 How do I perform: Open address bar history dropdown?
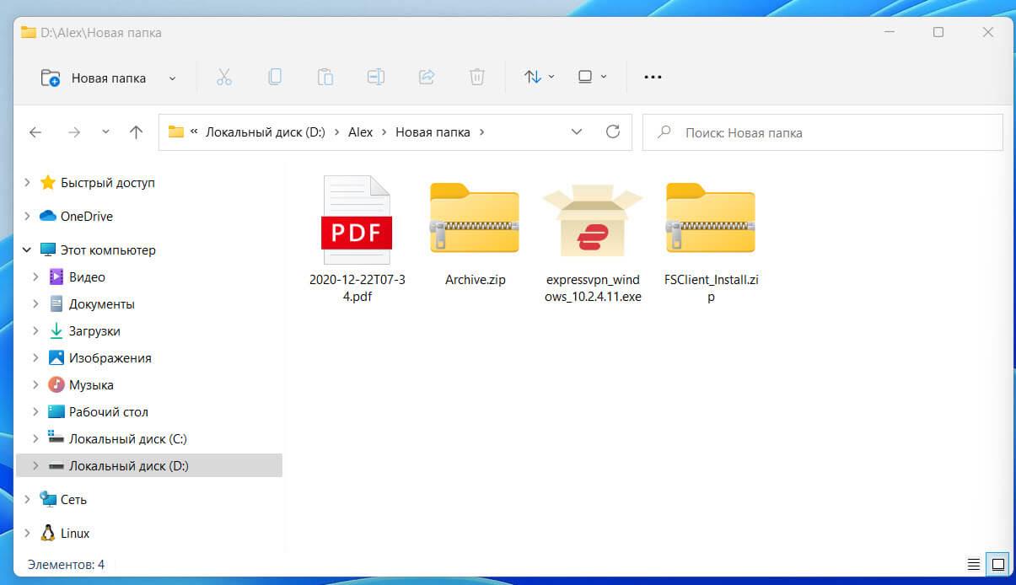[x=577, y=132]
